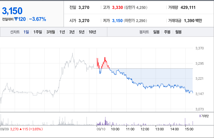This screenshot has height=138, width=214.
Task: Click the 3,221 y-axis label
Action: [x=200, y=79]
